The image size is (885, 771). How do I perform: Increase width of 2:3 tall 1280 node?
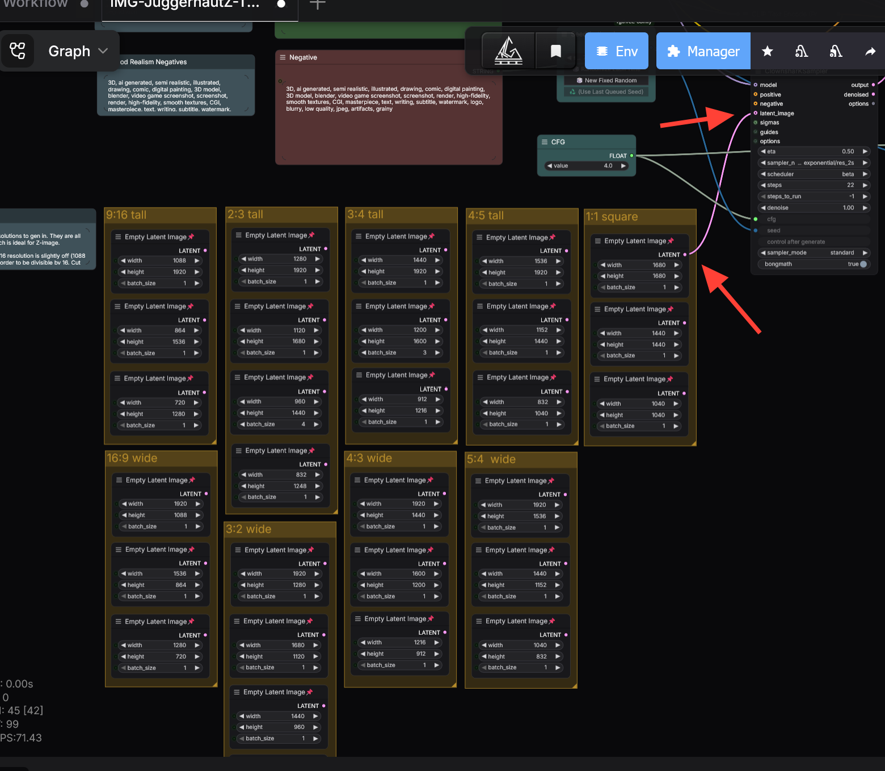click(317, 259)
